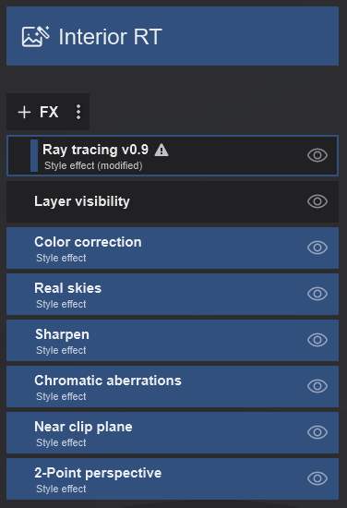Toggle Near clip plane eye icon
Image resolution: width=347 pixels, height=508 pixels.
(317, 432)
